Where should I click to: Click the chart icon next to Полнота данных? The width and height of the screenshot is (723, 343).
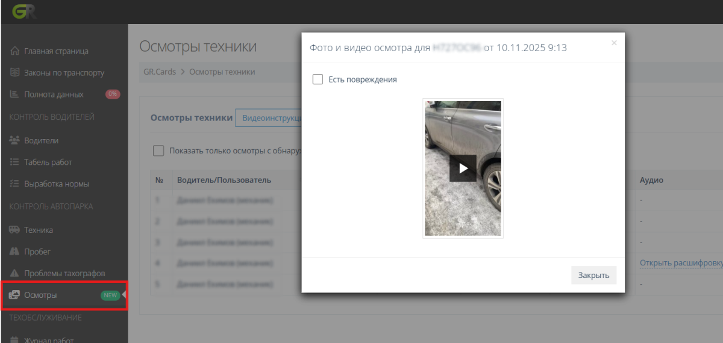[15, 94]
